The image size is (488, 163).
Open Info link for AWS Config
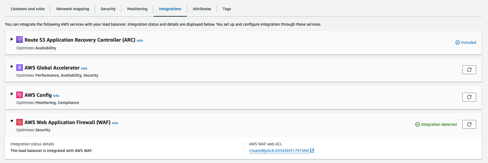(56, 96)
